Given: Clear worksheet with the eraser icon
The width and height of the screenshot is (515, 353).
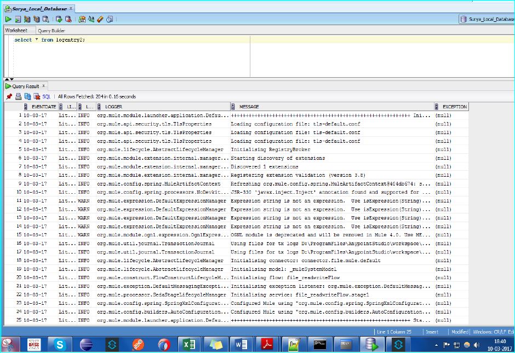Looking at the screenshot, I should tap(100, 19).
